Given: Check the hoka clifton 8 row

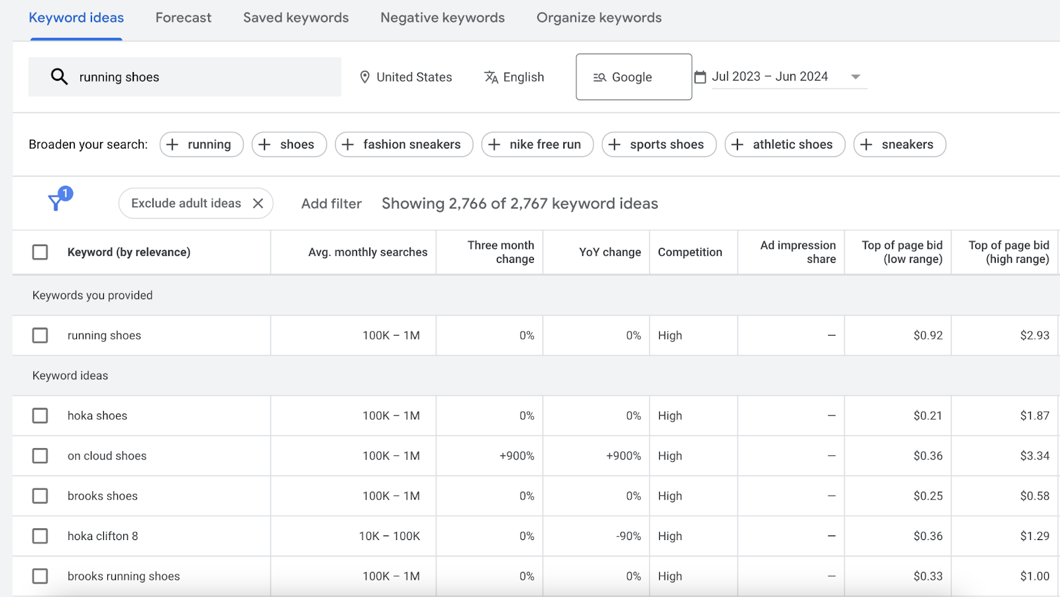Looking at the screenshot, I should point(40,536).
